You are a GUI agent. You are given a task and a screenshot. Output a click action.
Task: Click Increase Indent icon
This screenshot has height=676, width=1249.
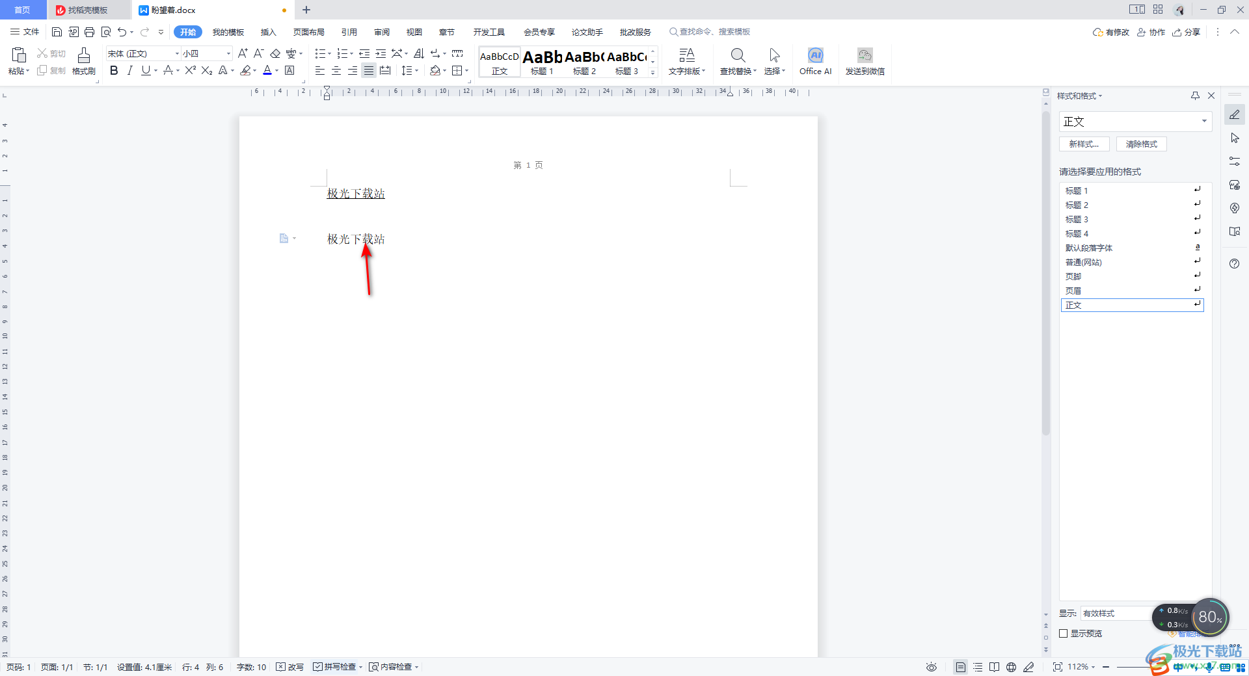pyautogui.click(x=381, y=53)
